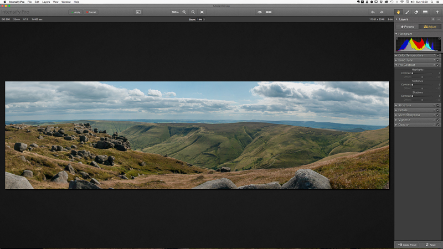Switch to the Presets tab

click(x=407, y=27)
